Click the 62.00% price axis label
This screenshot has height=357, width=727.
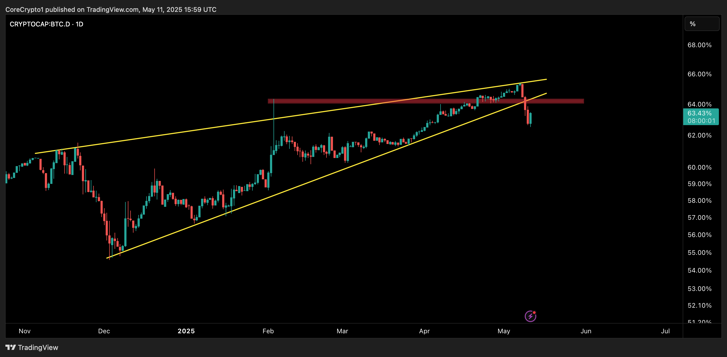pyautogui.click(x=699, y=135)
